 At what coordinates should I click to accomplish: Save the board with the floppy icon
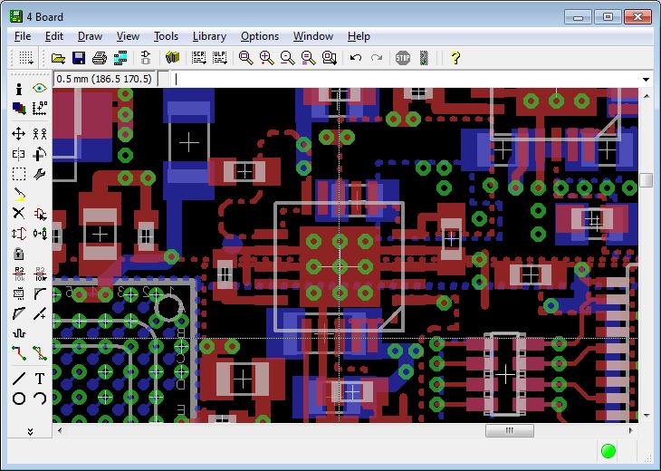pyautogui.click(x=79, y=57)
